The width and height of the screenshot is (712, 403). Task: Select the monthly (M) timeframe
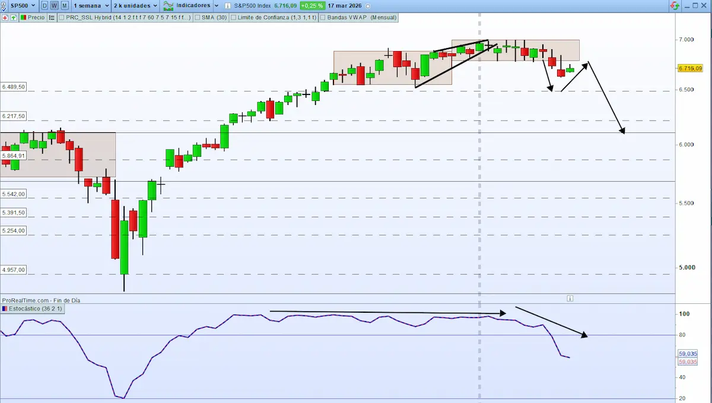coord(64,5)
